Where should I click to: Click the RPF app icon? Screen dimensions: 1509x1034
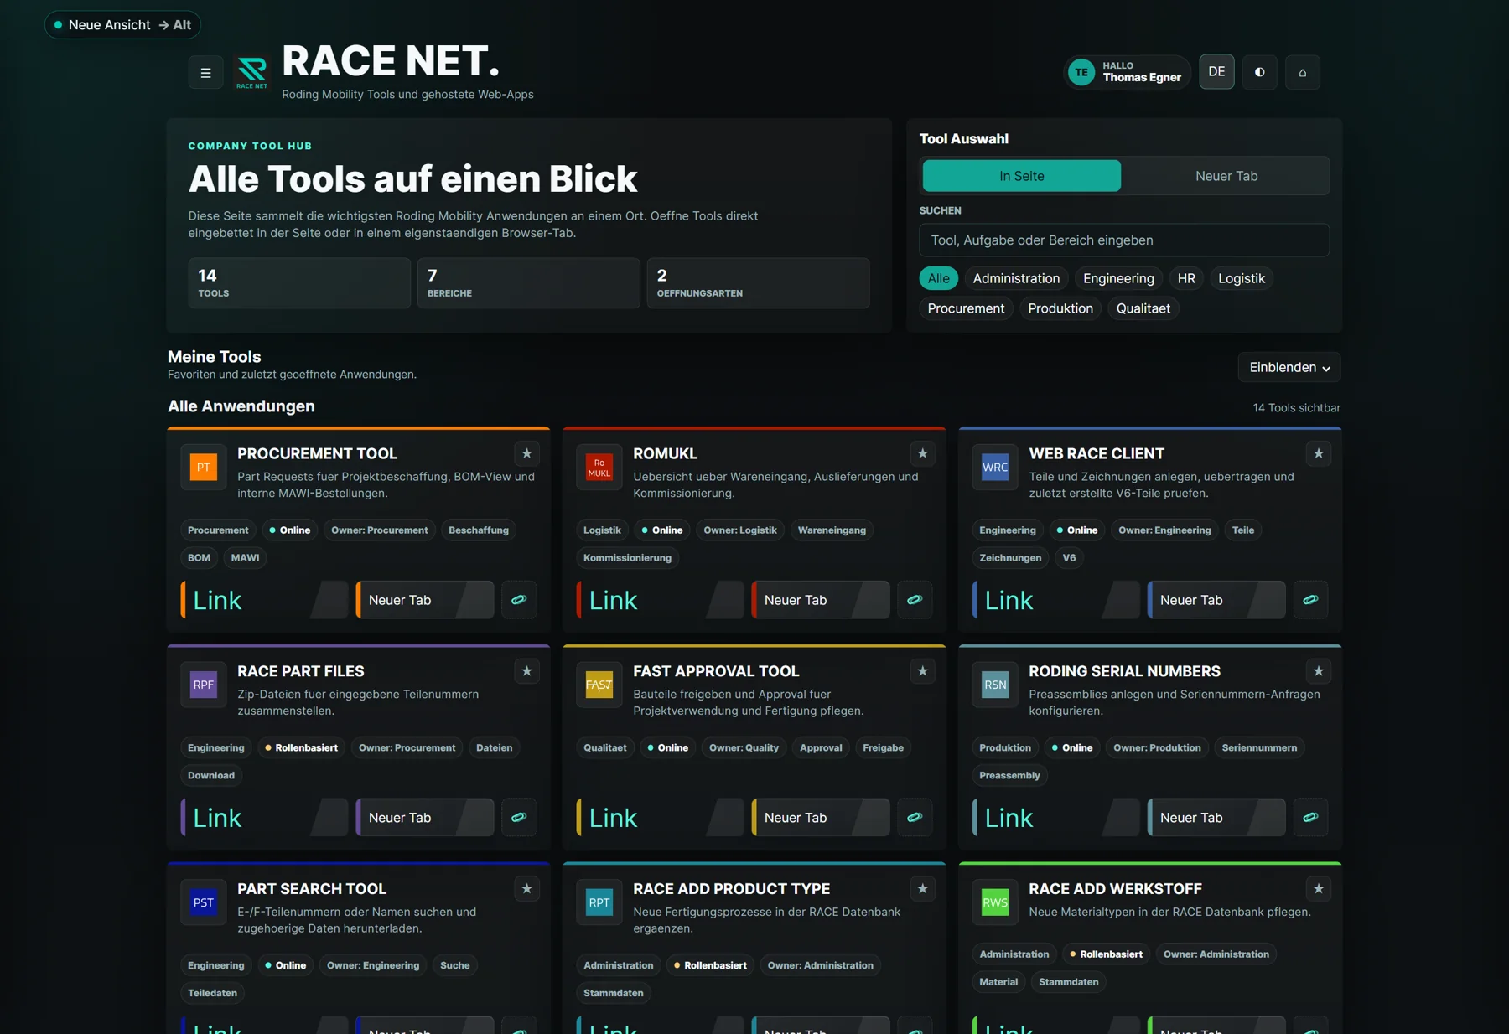[x=204, y=685]
